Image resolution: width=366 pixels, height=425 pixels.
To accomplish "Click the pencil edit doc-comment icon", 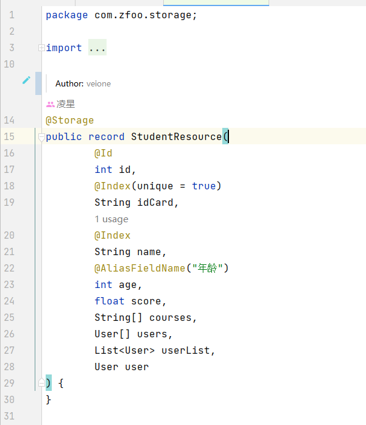I will [x=26, y=80].
